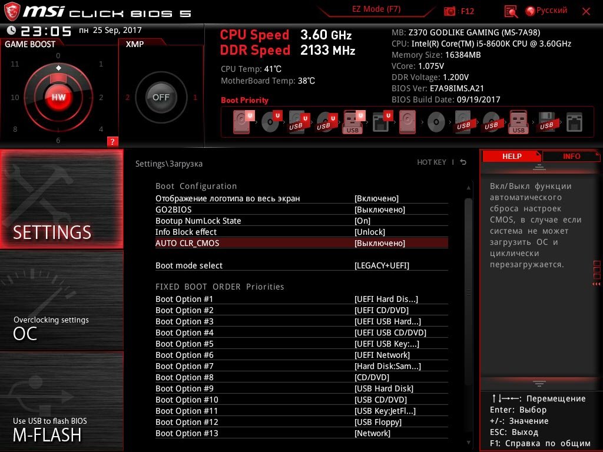Viewport: 603px width, 452px height.
Task: Open the Boot Option #3 [UEFI USB Hard...] list
Action: [387, 321]
